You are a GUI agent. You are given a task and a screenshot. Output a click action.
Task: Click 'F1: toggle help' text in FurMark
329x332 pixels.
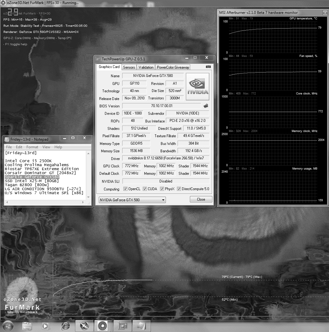(x=15, y=44)
